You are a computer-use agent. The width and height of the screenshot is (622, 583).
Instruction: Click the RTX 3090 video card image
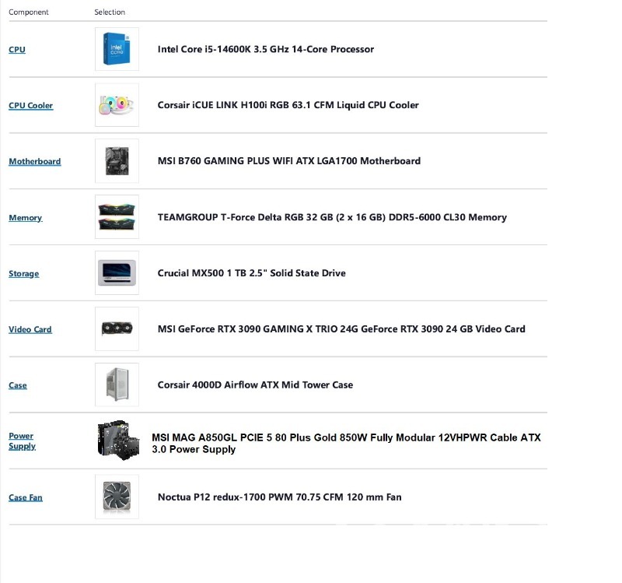117,329
